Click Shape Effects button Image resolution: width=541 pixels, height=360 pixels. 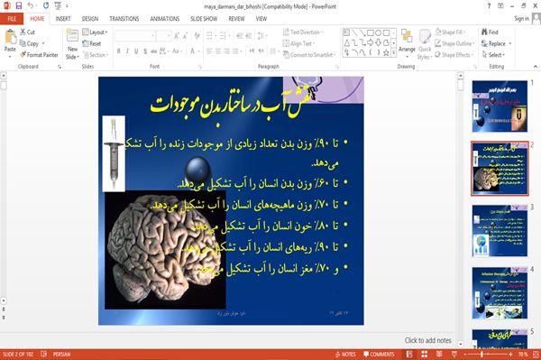(x=454, y=55)
